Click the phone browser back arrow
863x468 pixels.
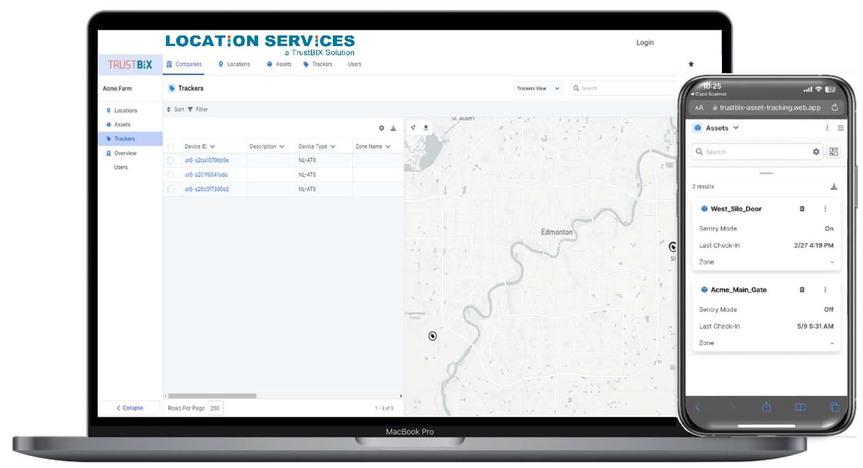[x=697, y=407]
